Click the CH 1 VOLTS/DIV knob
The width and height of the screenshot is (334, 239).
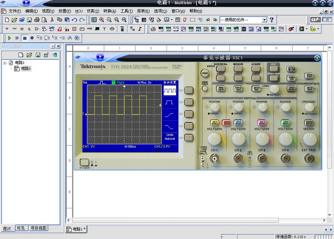[x=215, y=139]
